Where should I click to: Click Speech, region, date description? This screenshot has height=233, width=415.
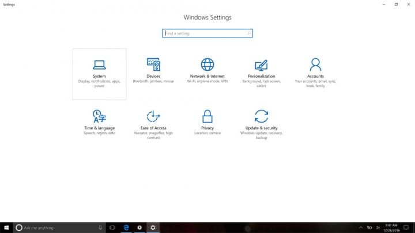[99, 133]
